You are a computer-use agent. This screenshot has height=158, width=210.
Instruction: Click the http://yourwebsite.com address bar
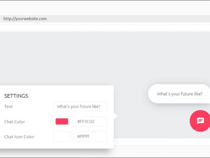pyautogui.click(x=105, y=19)
